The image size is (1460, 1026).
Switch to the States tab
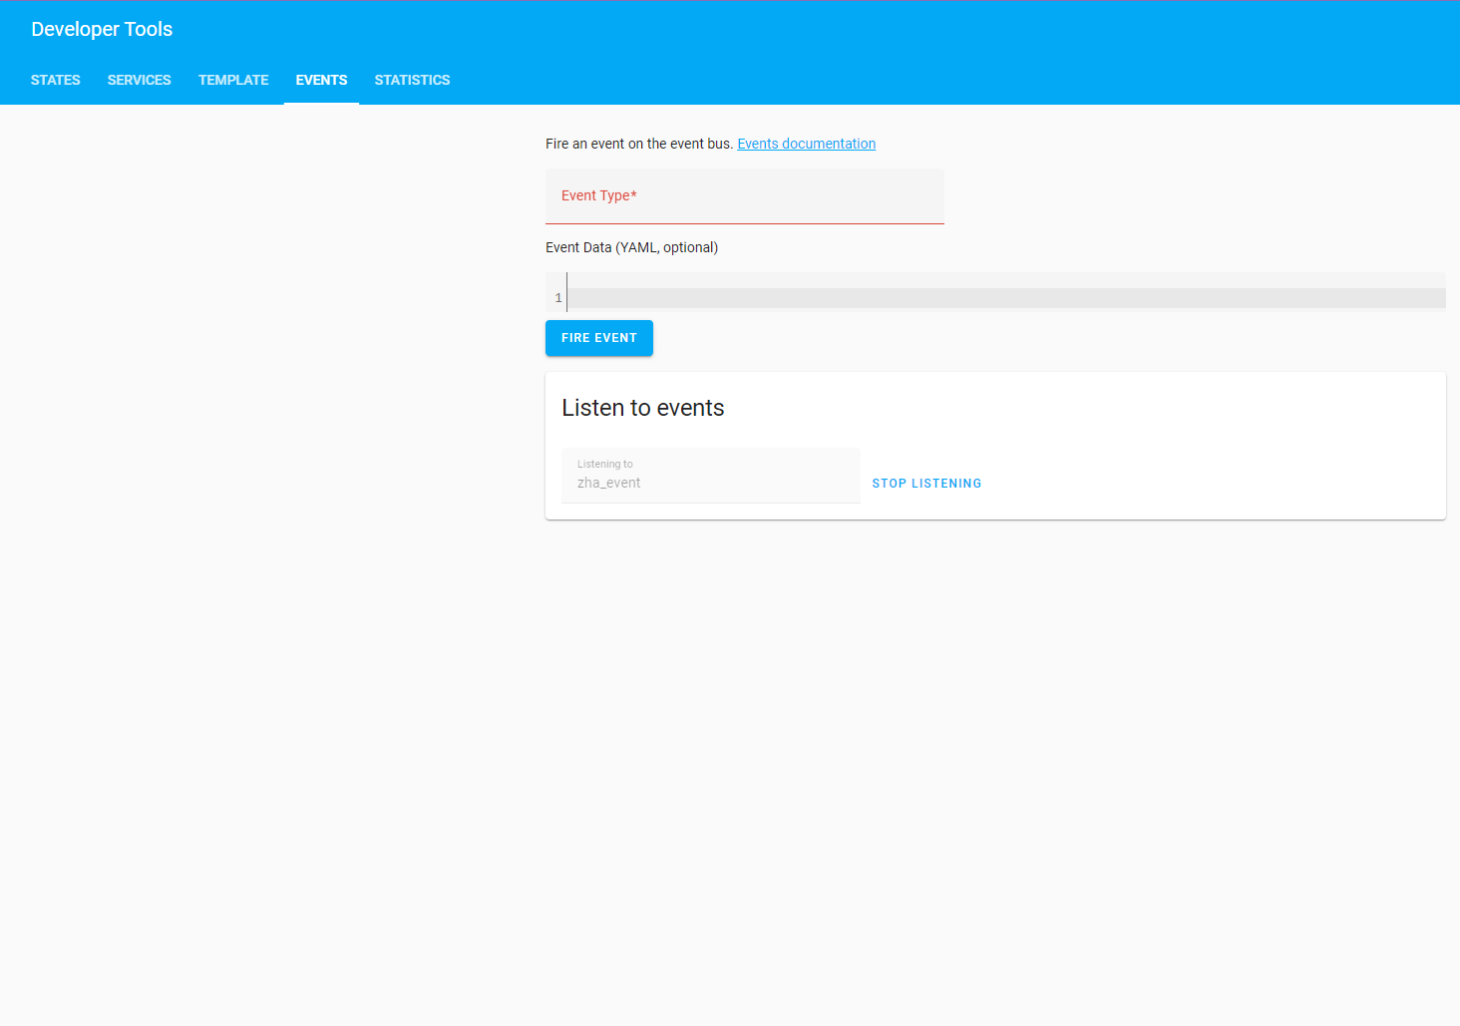click(x=56, y=80)
